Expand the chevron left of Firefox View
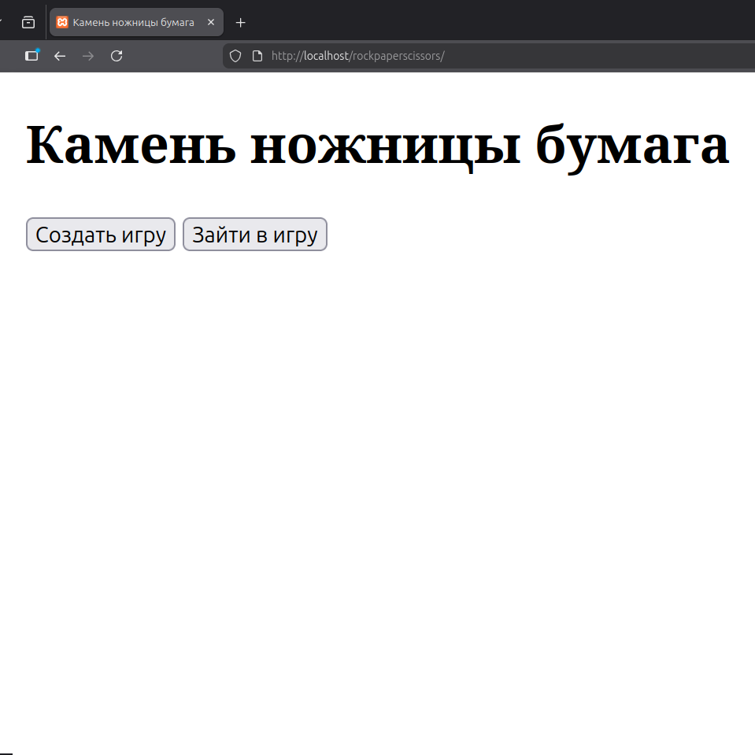Image resolution: width=755 pixels, height=755 pixels. 2,22
